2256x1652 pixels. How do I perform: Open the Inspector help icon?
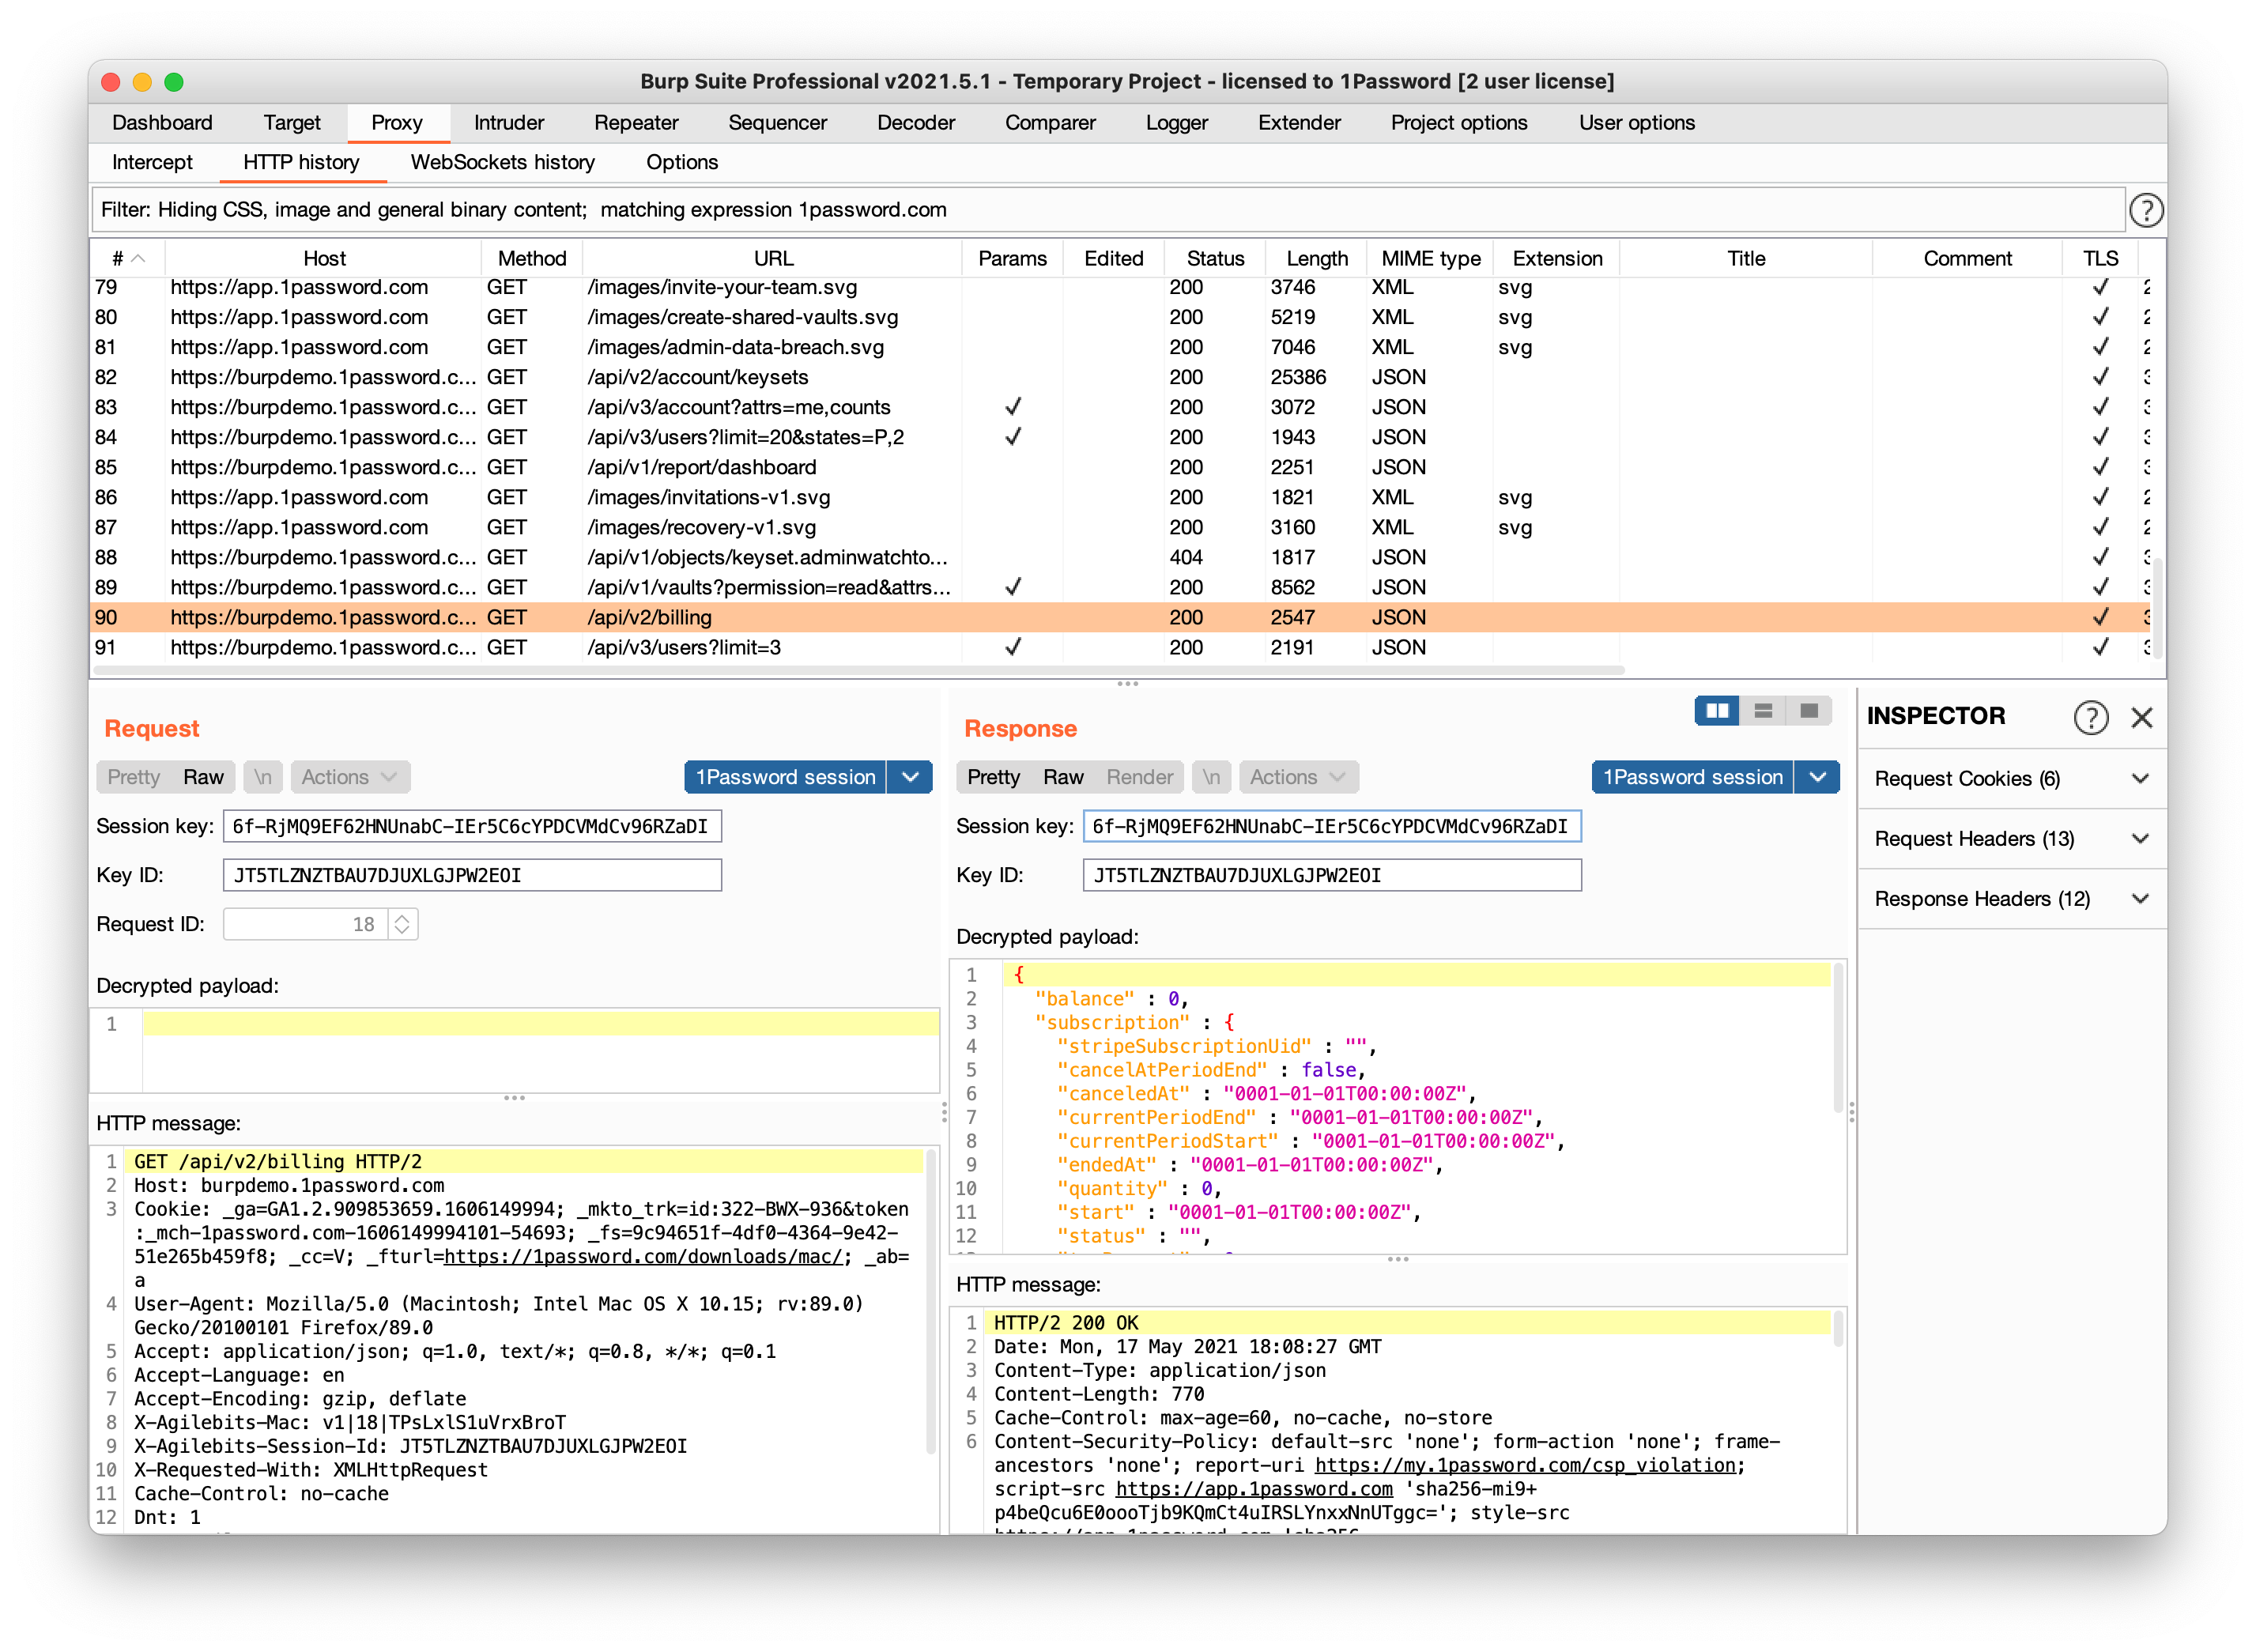coord(2090,717)
